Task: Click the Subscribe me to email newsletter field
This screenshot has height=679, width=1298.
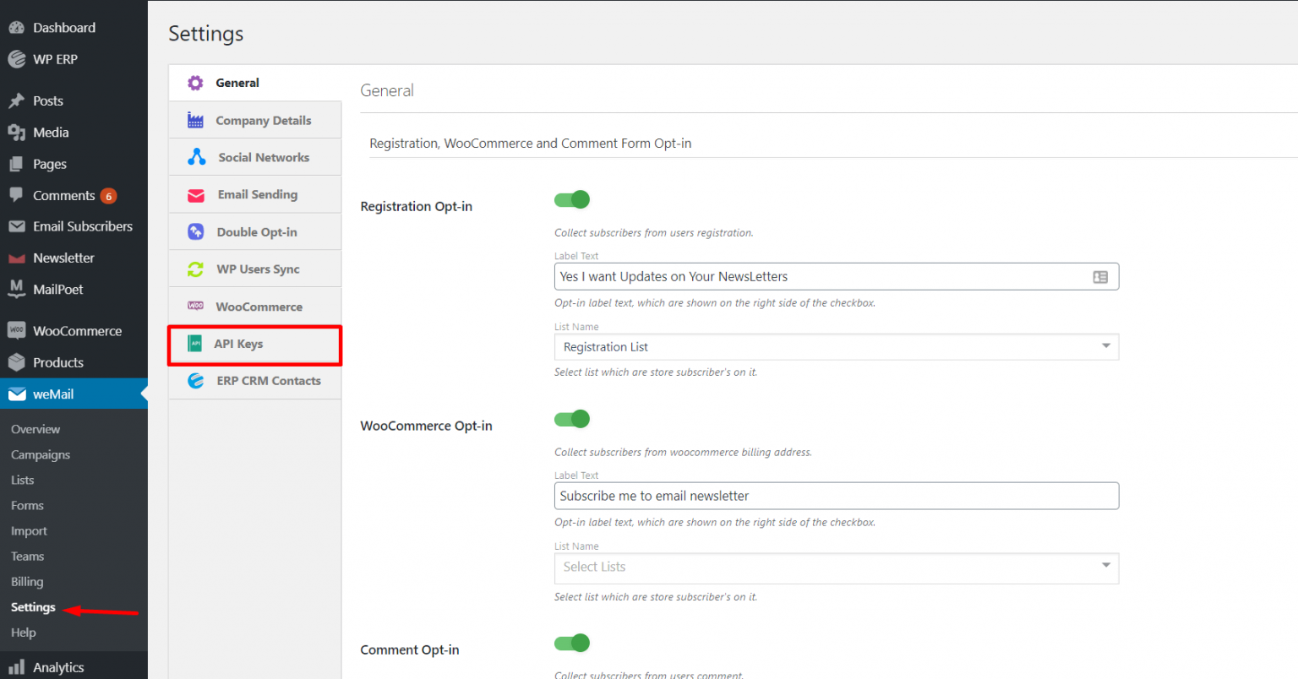Action: pos(836,497)
